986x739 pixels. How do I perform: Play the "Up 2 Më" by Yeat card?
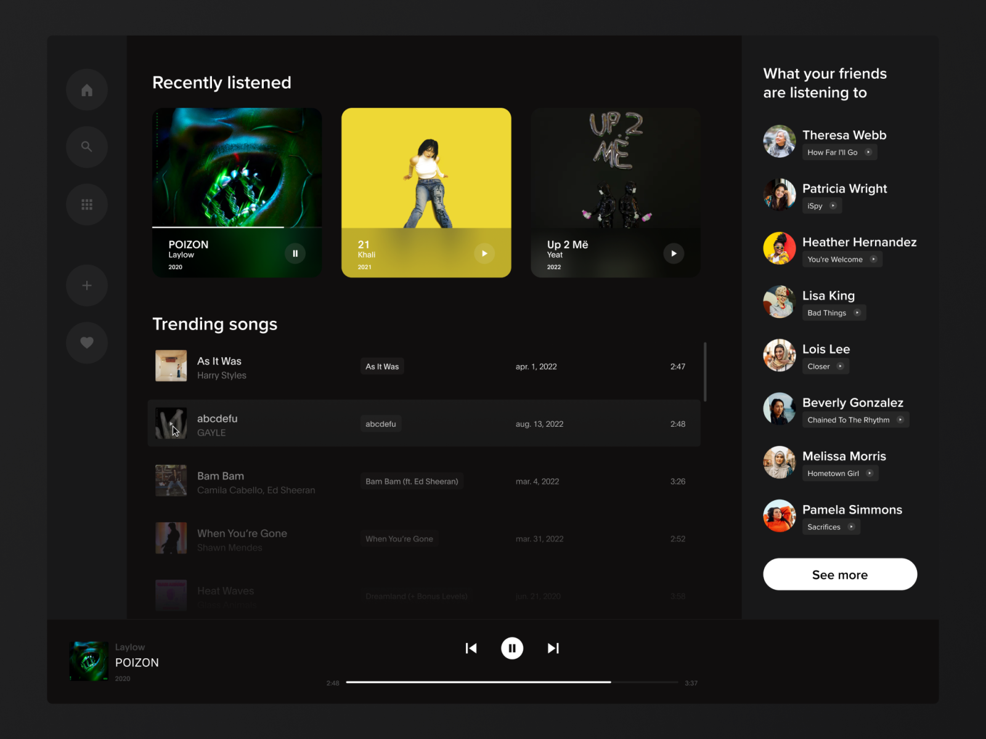674,253
